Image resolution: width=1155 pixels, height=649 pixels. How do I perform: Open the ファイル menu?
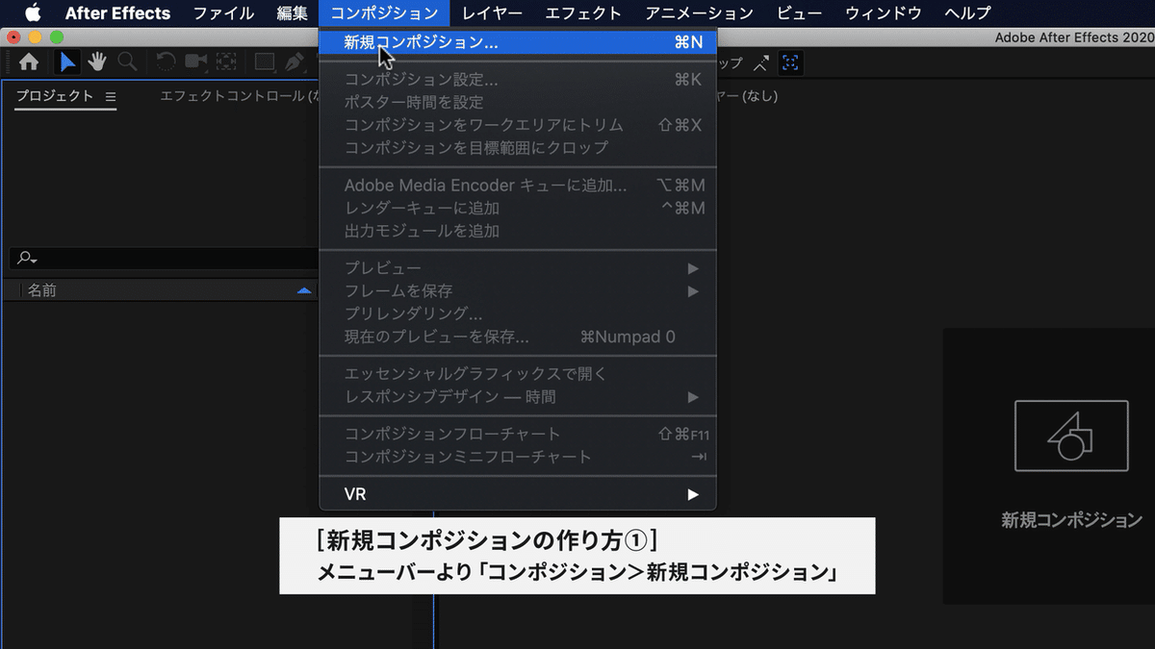(x=223, y=13)
